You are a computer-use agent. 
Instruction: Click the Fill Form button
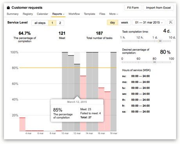click(x=133, y=8)
